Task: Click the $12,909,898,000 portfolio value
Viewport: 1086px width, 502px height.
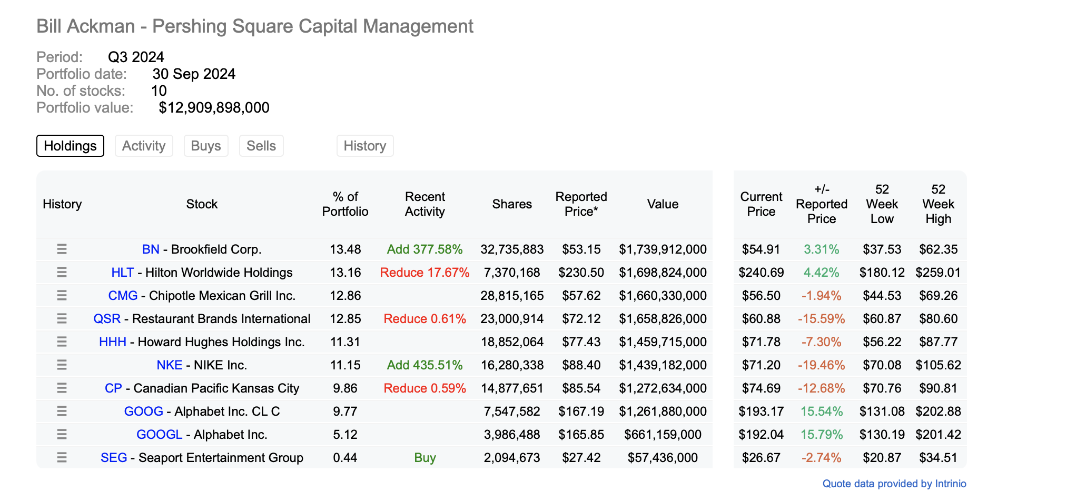Action: click(214, 107)
